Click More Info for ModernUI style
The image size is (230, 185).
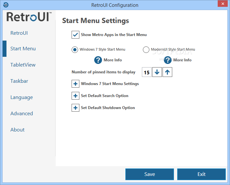pyautogui.click(x=182, y=60)
